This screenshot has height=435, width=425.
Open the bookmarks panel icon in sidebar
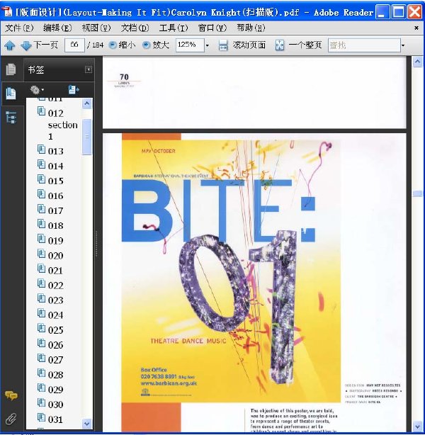pos(11,94)
